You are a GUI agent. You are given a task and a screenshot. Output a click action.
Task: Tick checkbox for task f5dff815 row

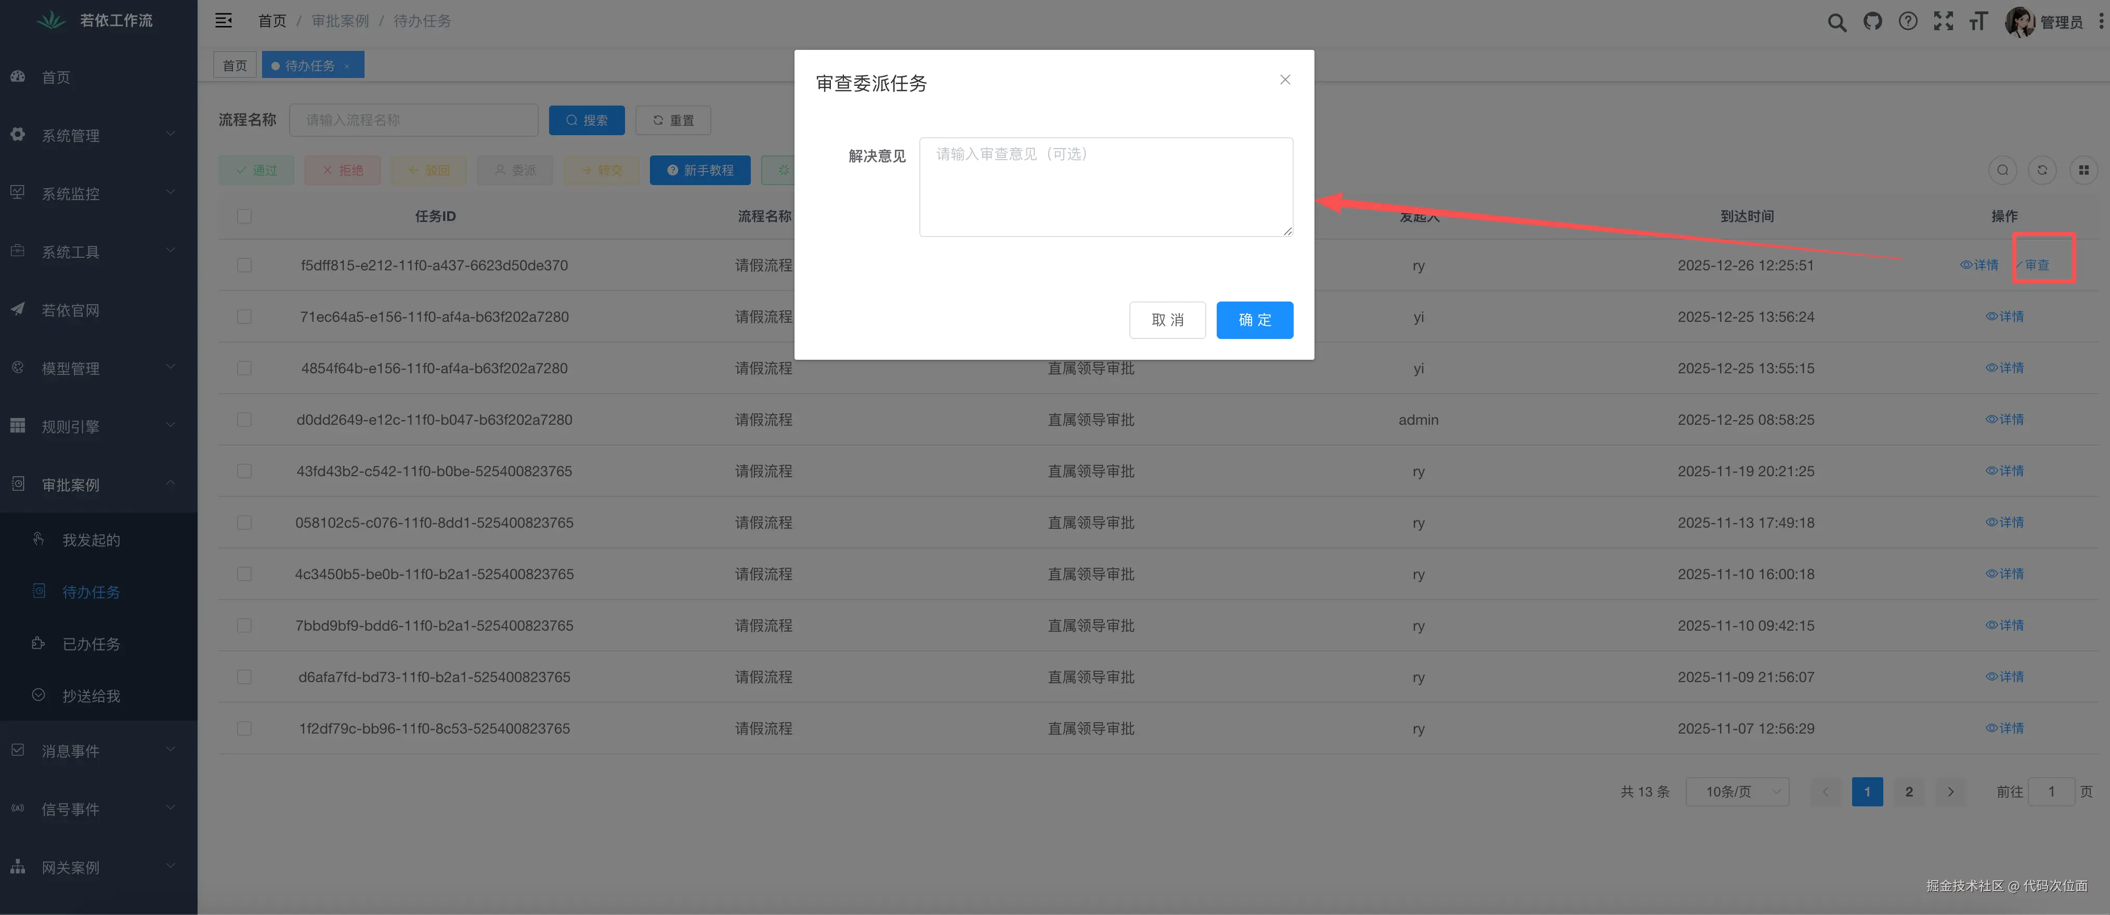[x=244, y=266]
